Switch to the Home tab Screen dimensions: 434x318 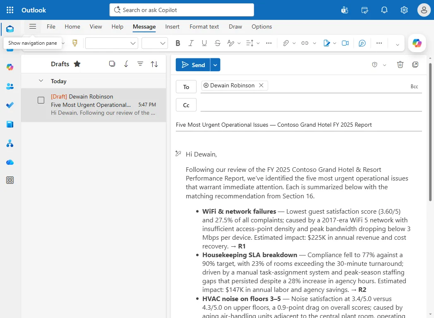72,26
